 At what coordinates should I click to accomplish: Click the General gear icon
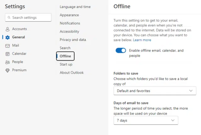point(8,37)
